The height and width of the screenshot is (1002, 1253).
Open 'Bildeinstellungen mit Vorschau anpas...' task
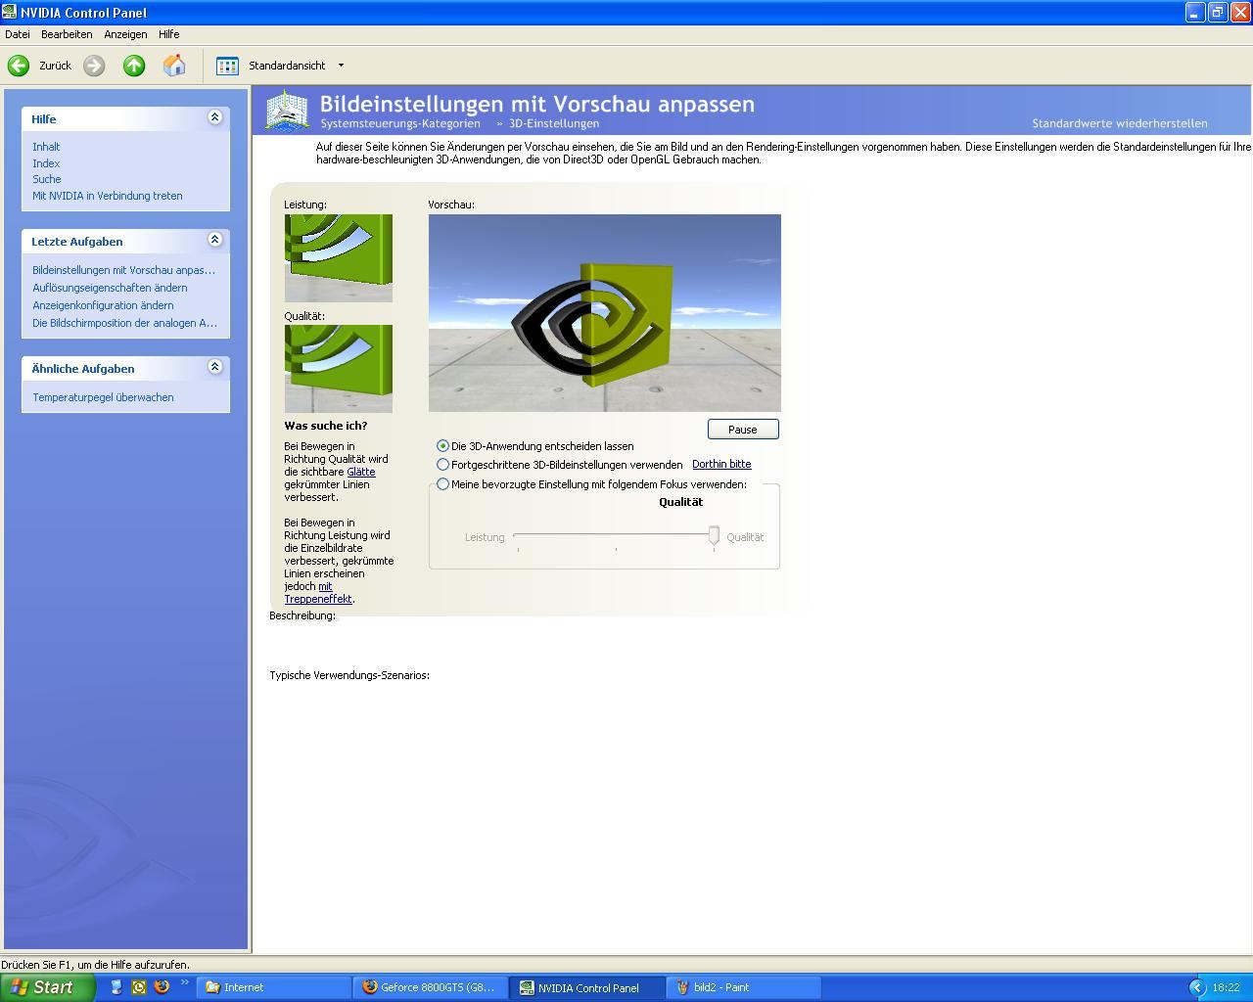click(123, 270)
